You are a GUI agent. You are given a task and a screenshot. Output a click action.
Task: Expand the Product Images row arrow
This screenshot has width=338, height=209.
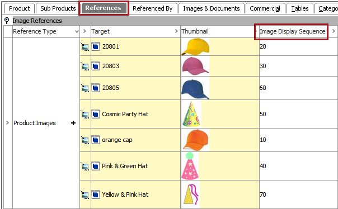click(x=7, y=123)
